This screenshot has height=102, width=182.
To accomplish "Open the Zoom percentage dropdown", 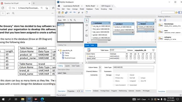I will pos(68,20).
